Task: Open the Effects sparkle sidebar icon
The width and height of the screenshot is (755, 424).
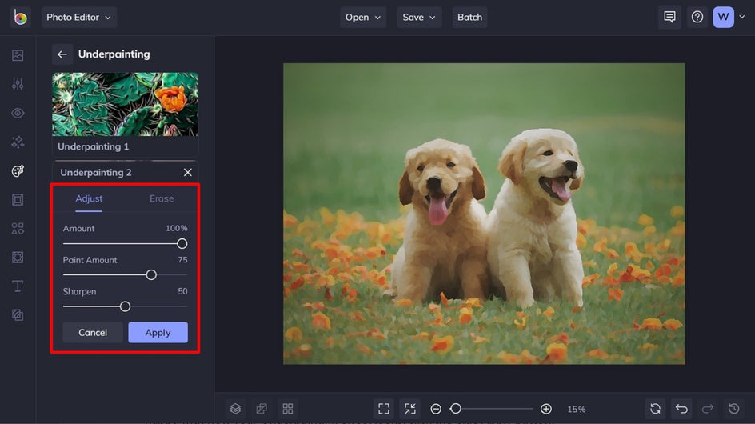Action: 18,142
